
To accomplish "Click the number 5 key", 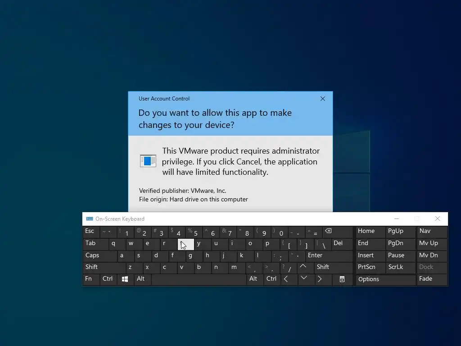I will point(194,232).
